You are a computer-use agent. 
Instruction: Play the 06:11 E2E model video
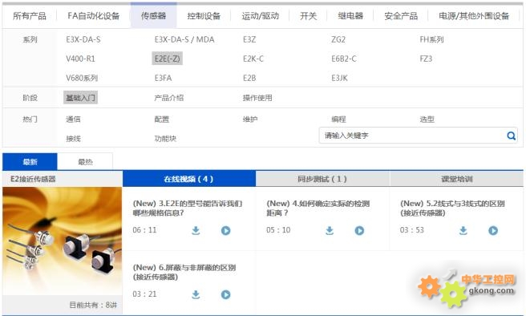226,230
